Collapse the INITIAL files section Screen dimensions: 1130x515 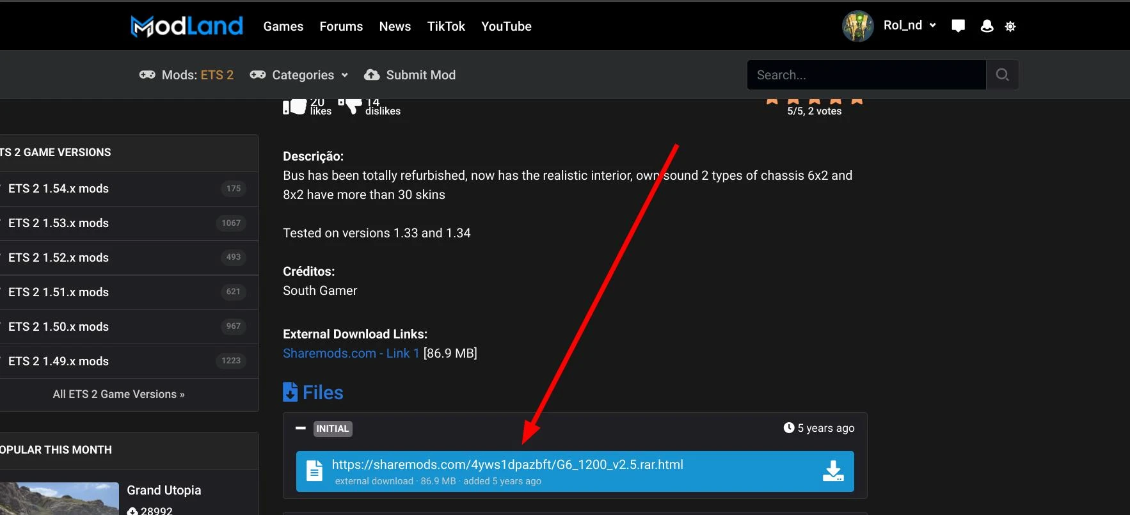(x=301, y=428)
